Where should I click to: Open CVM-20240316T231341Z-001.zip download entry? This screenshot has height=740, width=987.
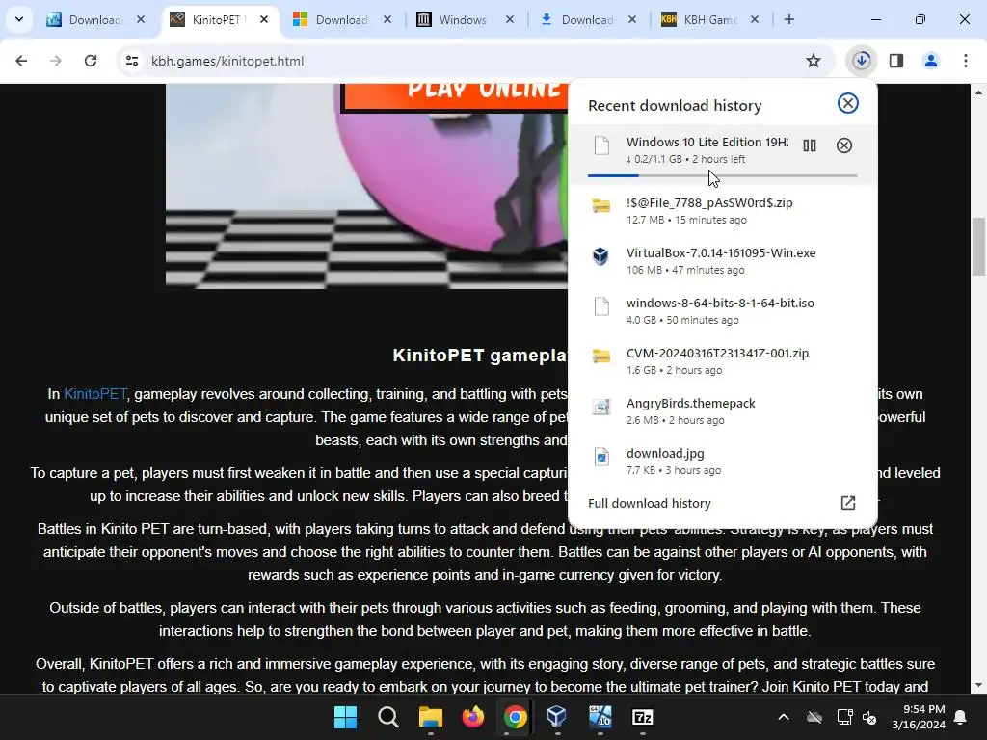coord(722,361)
